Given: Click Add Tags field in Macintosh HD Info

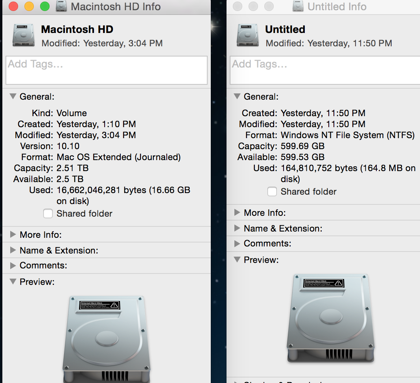Looking at the screenshot, I should click(107, 70).
